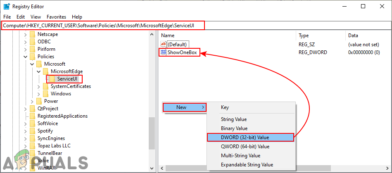Image resolution: width=392 pixels, height=173 pixels.
Task: Collapse the Policies tree node
Action: [26, 57]
